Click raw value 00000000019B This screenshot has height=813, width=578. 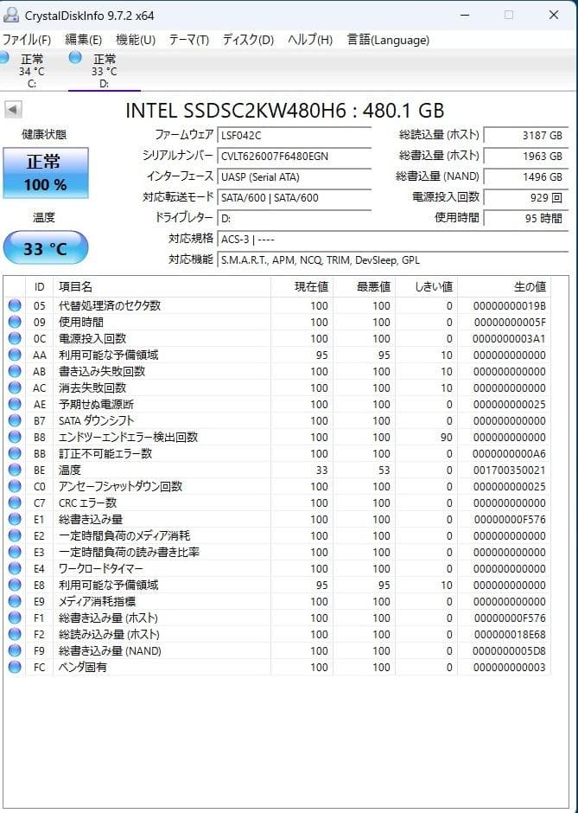[509, 306]
